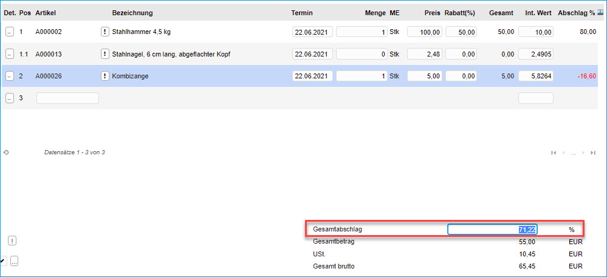Edit Preis field with 100,00
Screen dimensions: 607x277
pos(425,32)
